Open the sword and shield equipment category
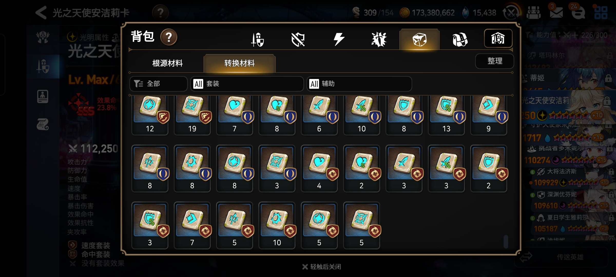 tap(257, 39)
